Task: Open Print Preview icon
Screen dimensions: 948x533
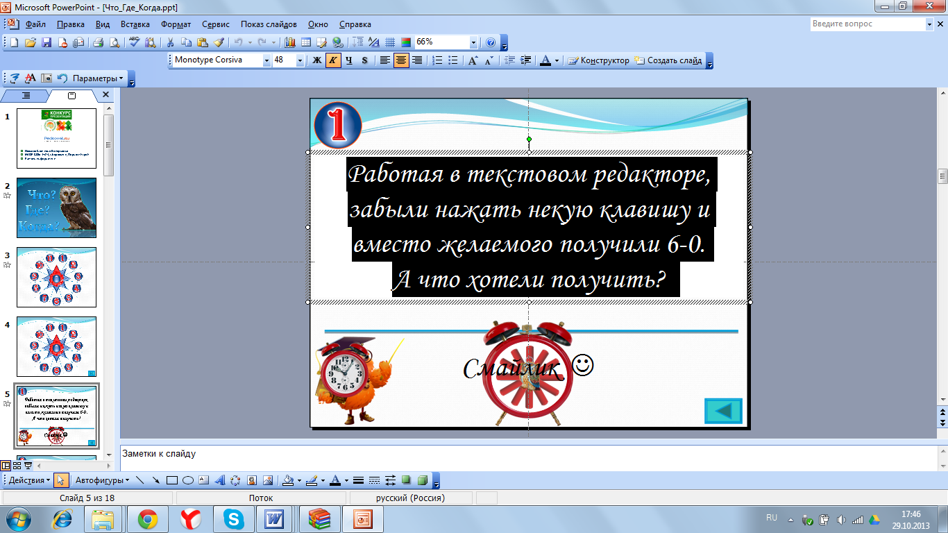Action: (x=115, y=42)
